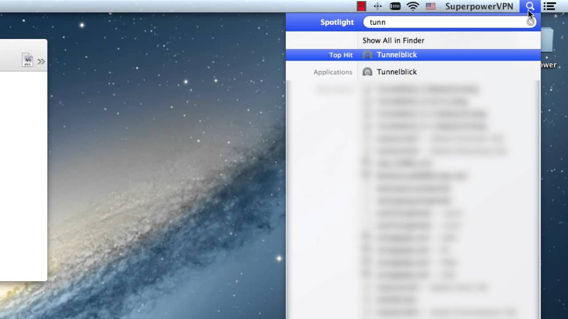Click the JPEG file icon in left window toolbar
The height and width of the screenshot is (319, 568).
[28, 60]
